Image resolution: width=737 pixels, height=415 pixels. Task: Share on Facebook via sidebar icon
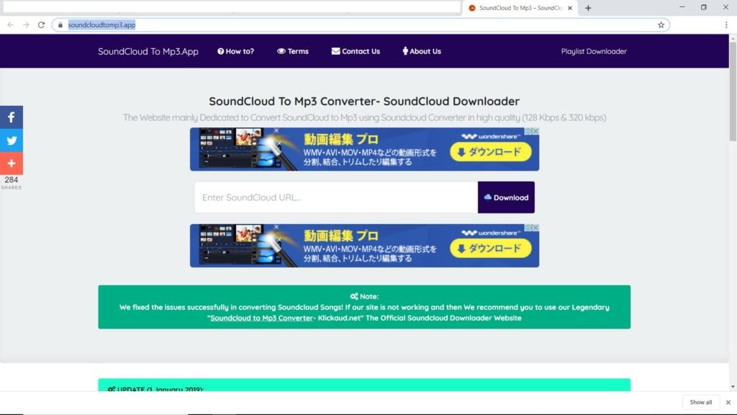[12, 117]
